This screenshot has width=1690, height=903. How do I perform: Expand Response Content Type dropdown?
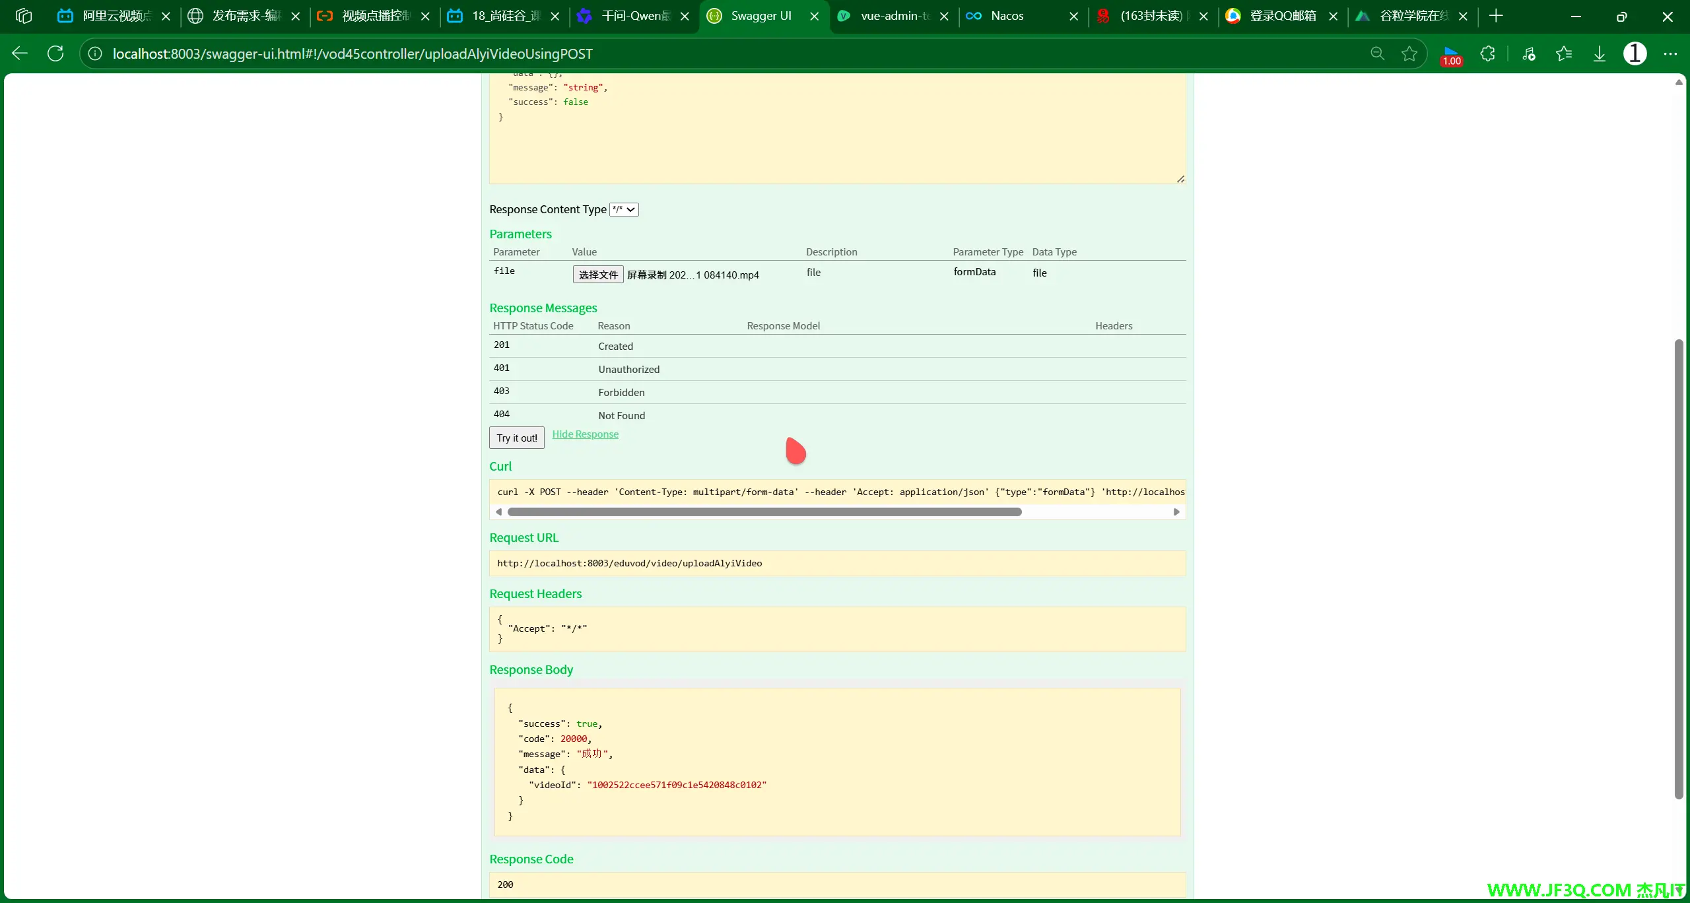(x=623, y=209)
